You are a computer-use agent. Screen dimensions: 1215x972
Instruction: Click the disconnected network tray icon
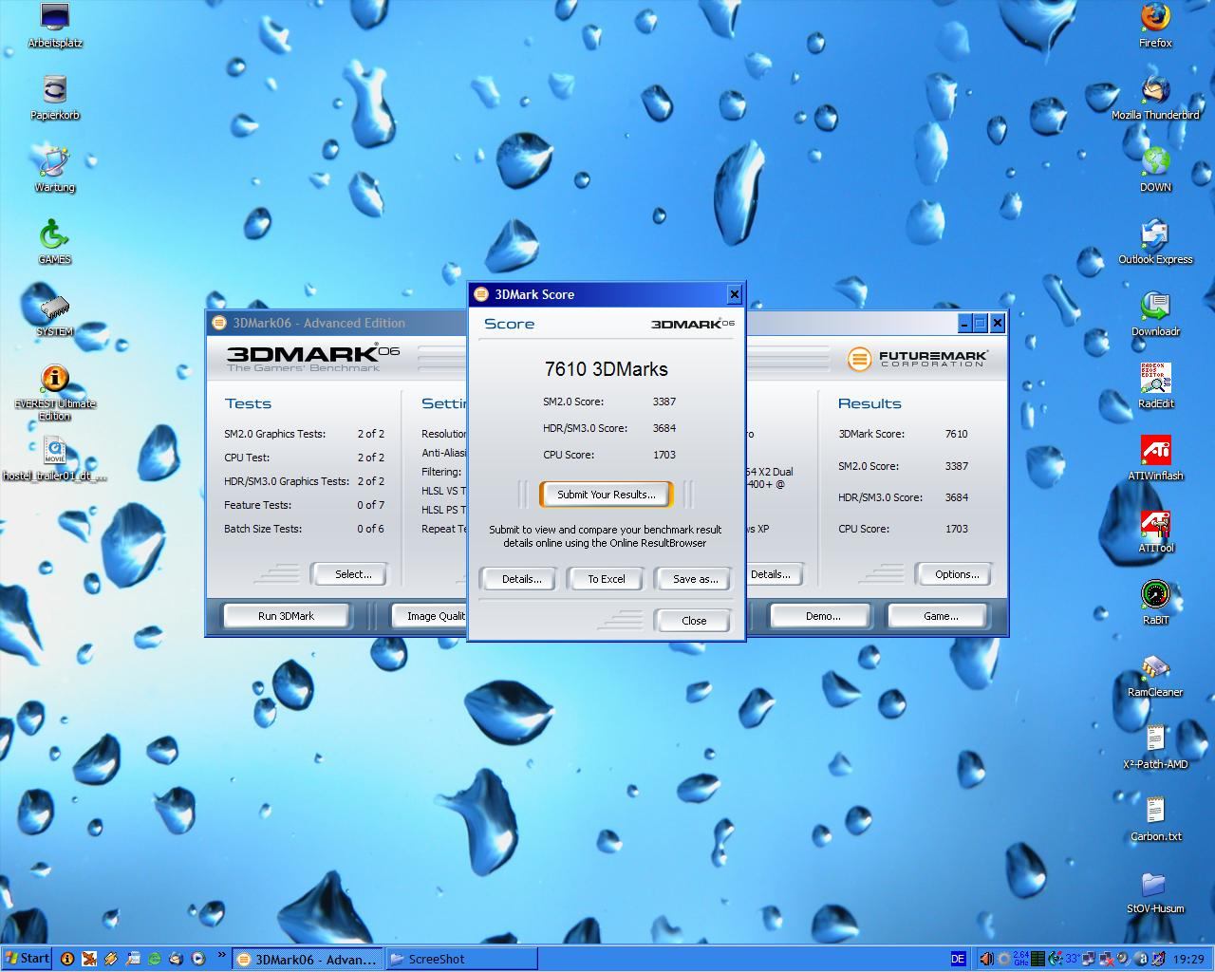1106,959
